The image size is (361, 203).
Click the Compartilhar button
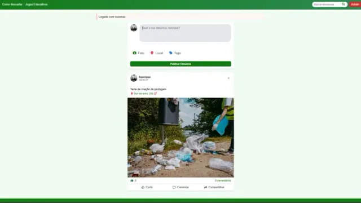214,187
